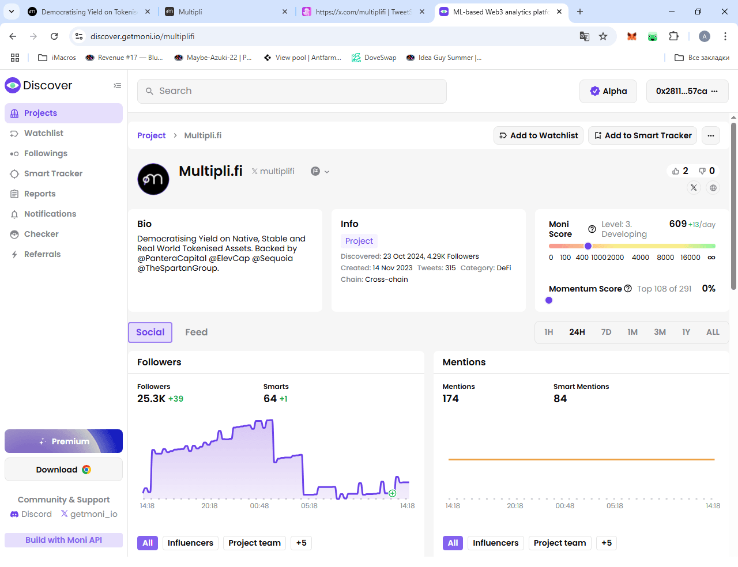Select the 1M time range
This screenshot has width=738, height=567.
point(632,332)
